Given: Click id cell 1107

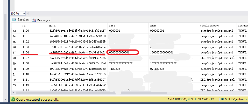Looking at the screenshot, I should 35,58.
